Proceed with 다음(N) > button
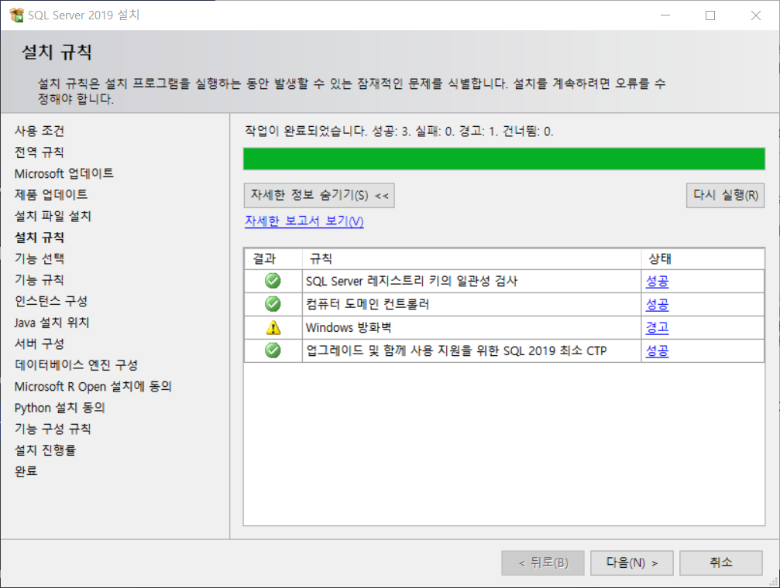The image size is (780, 588). [x=632, y=562]
